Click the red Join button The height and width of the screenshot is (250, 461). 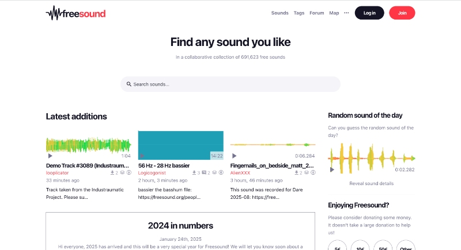402,13
